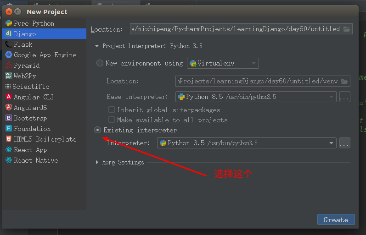This screenshot has width=366, height=235.
Task: Open the Virtualenv environment type dropdown
Action: click(223, 63)
